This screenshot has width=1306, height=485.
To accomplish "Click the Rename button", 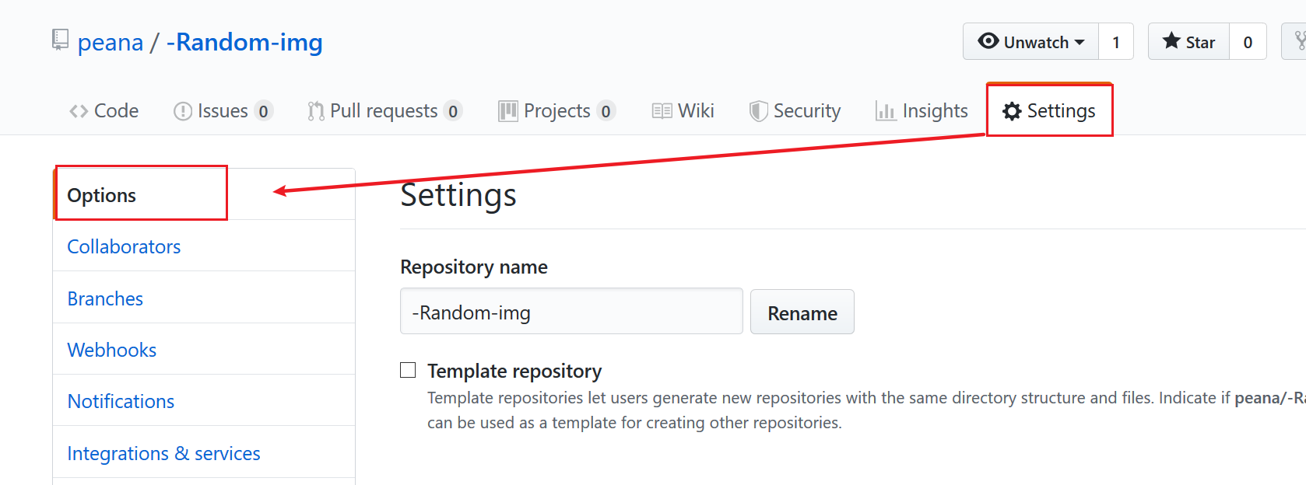I will [x=802, y=312].
